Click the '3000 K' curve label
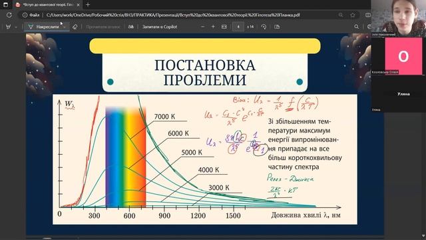 tap(219, 188)
